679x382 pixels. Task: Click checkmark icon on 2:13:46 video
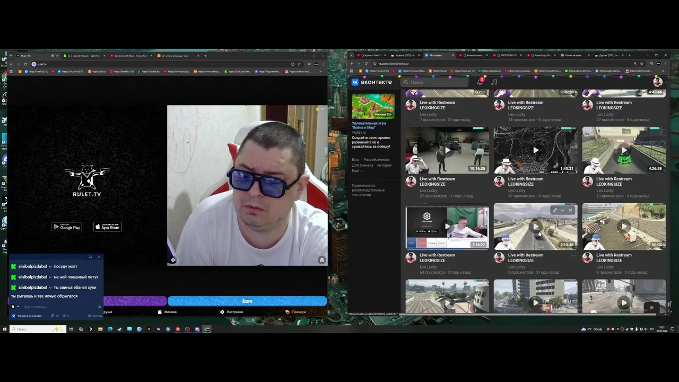point(563,210)
